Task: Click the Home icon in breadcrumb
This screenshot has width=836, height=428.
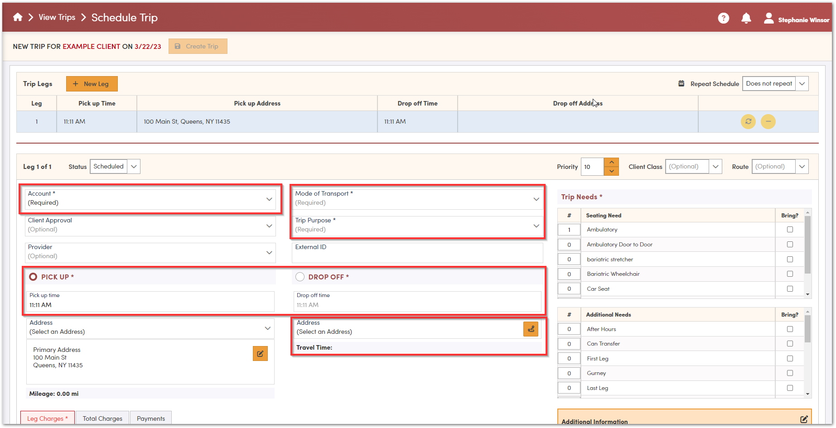Action: [x=18, y=17]
